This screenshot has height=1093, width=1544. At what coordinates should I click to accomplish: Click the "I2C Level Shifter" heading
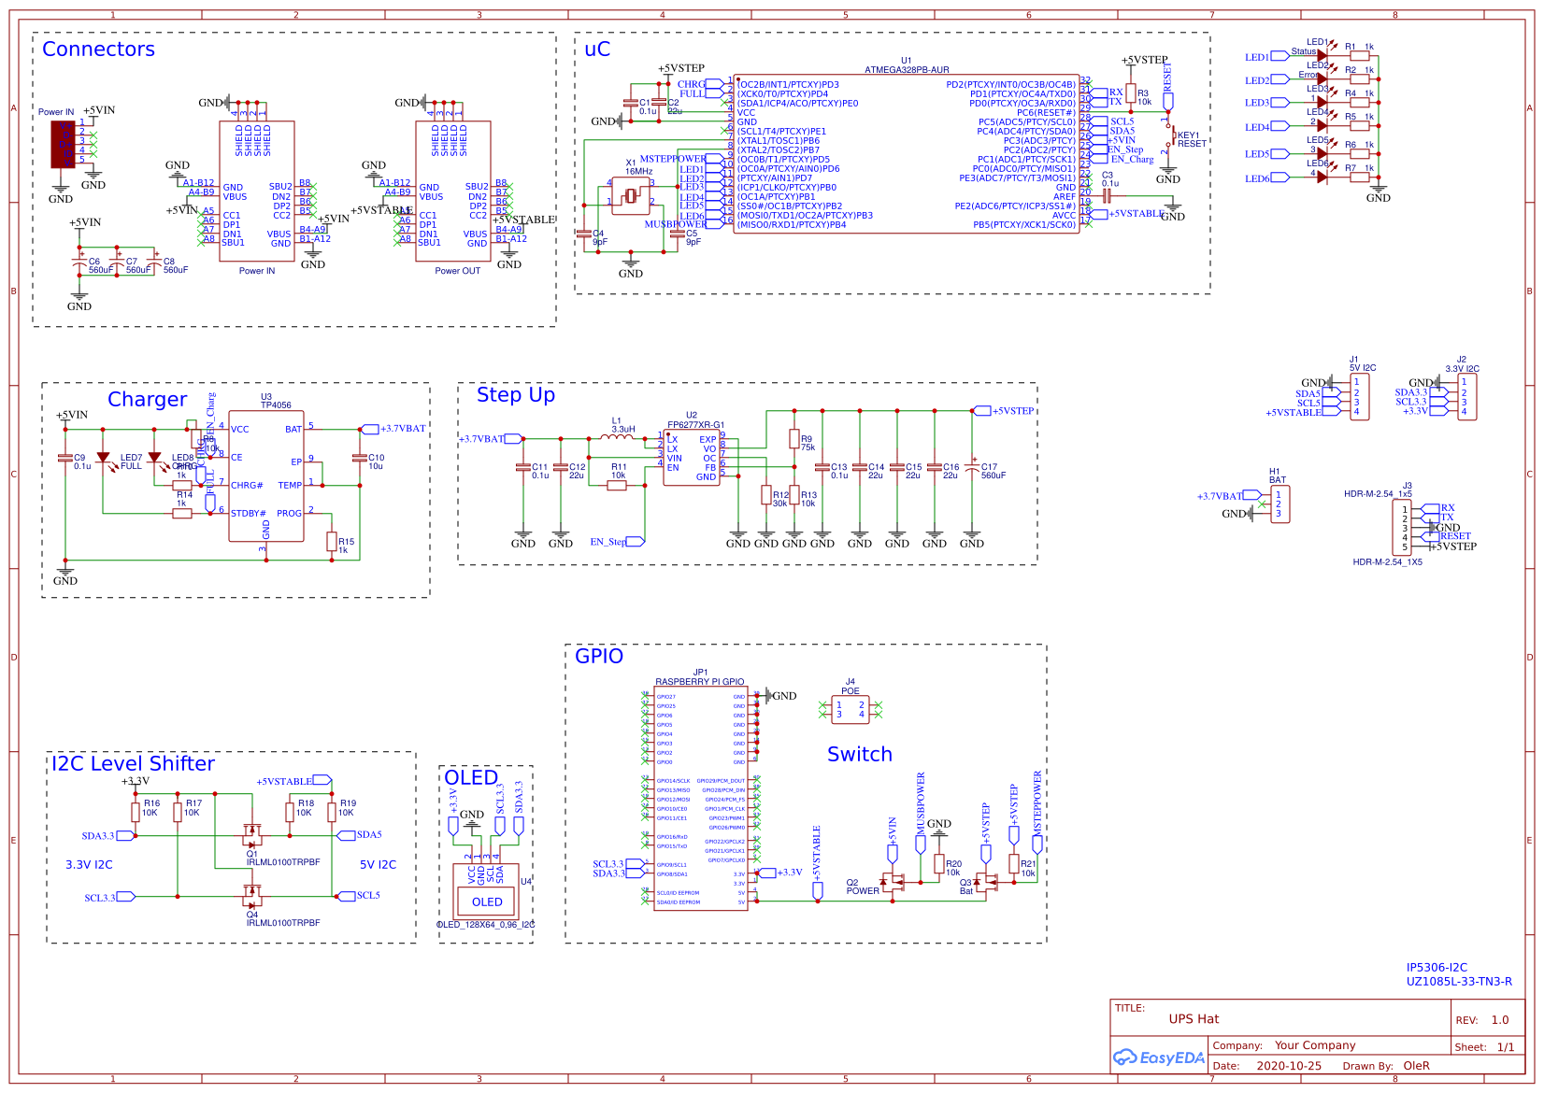tap(133, 764)
